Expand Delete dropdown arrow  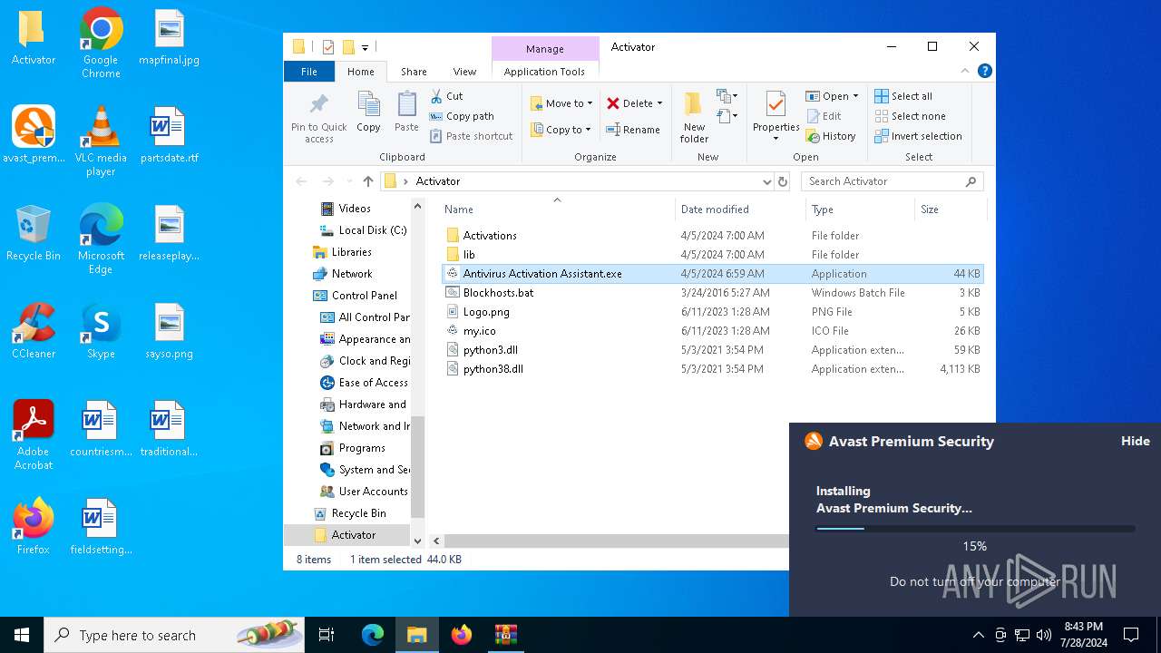[x=659, y=103]
